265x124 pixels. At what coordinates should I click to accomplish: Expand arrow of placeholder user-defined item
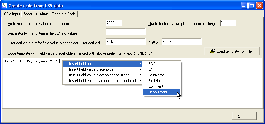click(x=140, y=81)
